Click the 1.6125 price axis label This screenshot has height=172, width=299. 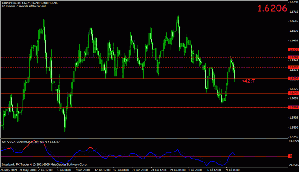point(294,89)
